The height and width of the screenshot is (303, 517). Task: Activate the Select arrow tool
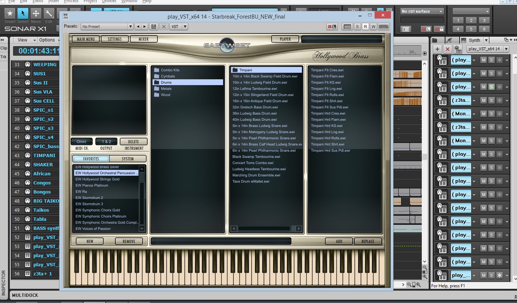[23, 13]
